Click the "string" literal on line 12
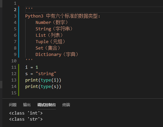The image size is (163, 127). click(46, 74)
